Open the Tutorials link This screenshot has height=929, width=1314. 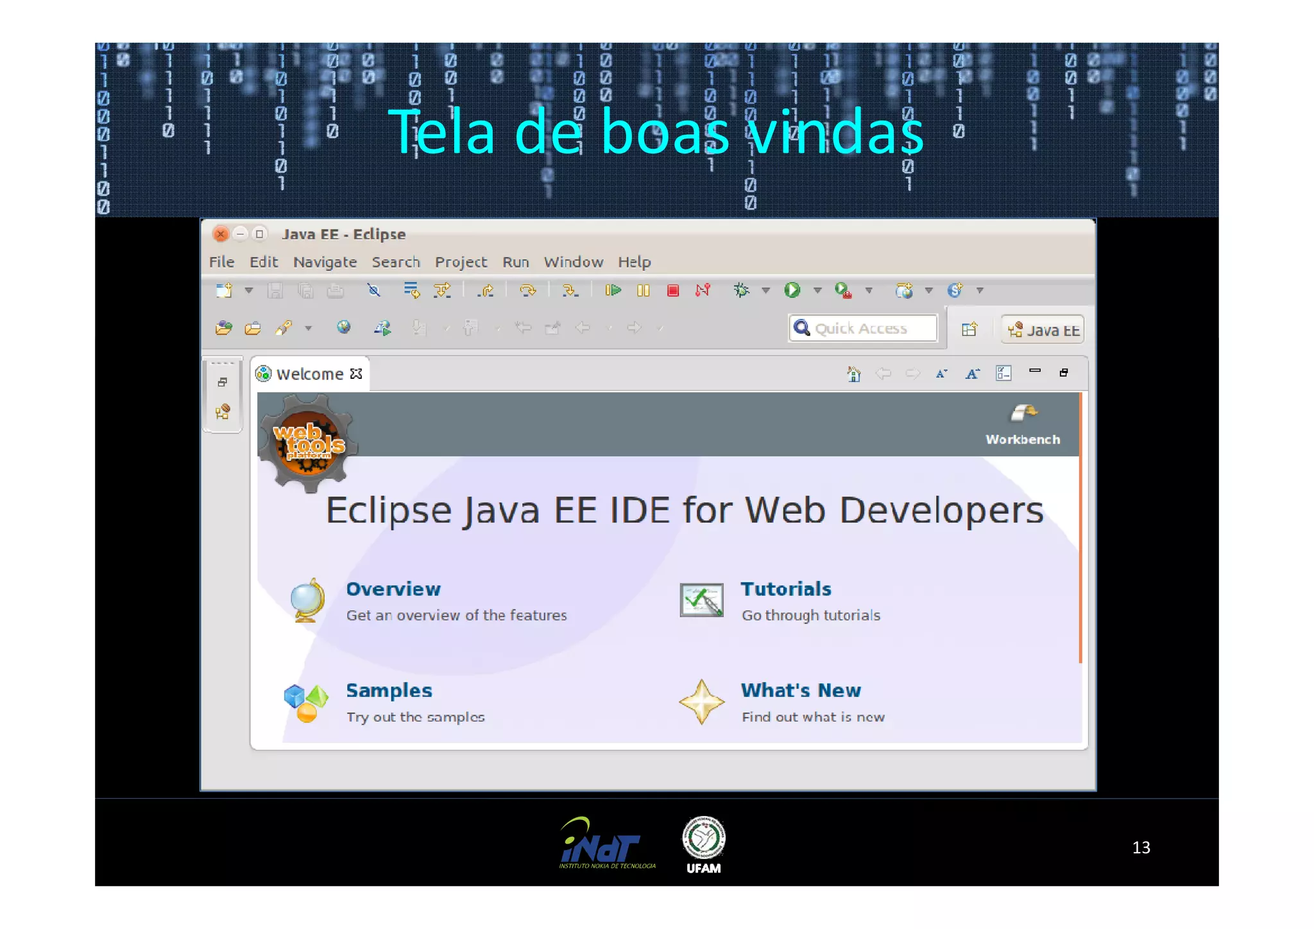pos(785,589)
